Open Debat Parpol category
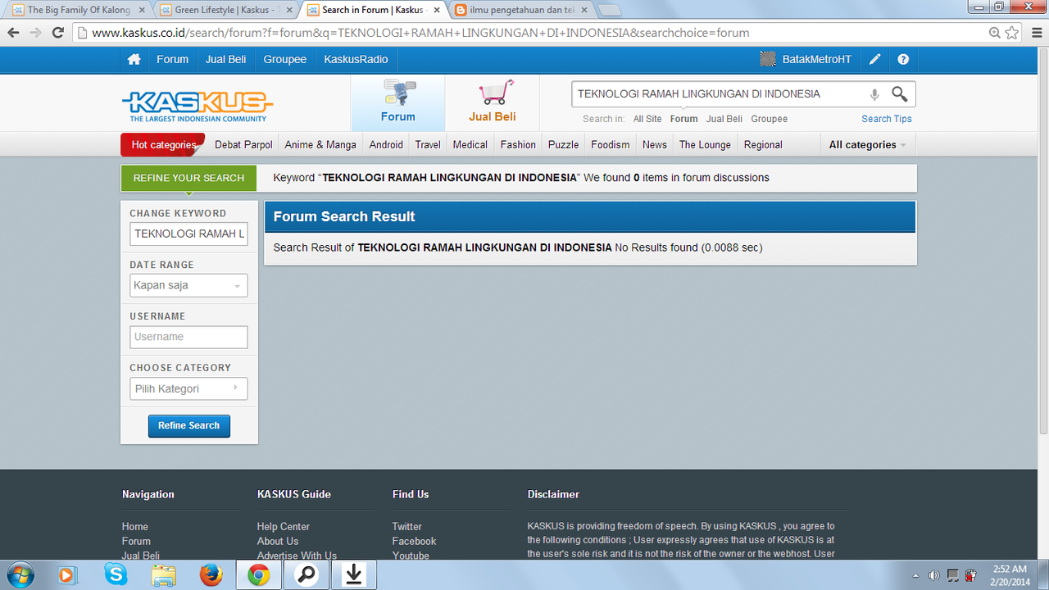The height and width of the screenshot is (590, 1049). tap(243, 144)
